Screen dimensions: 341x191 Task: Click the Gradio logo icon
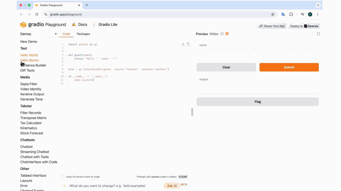tap(23, 25)
